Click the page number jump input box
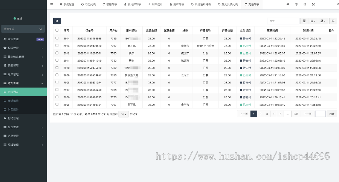The height and width of the screenshot is (182, 339). [321, 114]
